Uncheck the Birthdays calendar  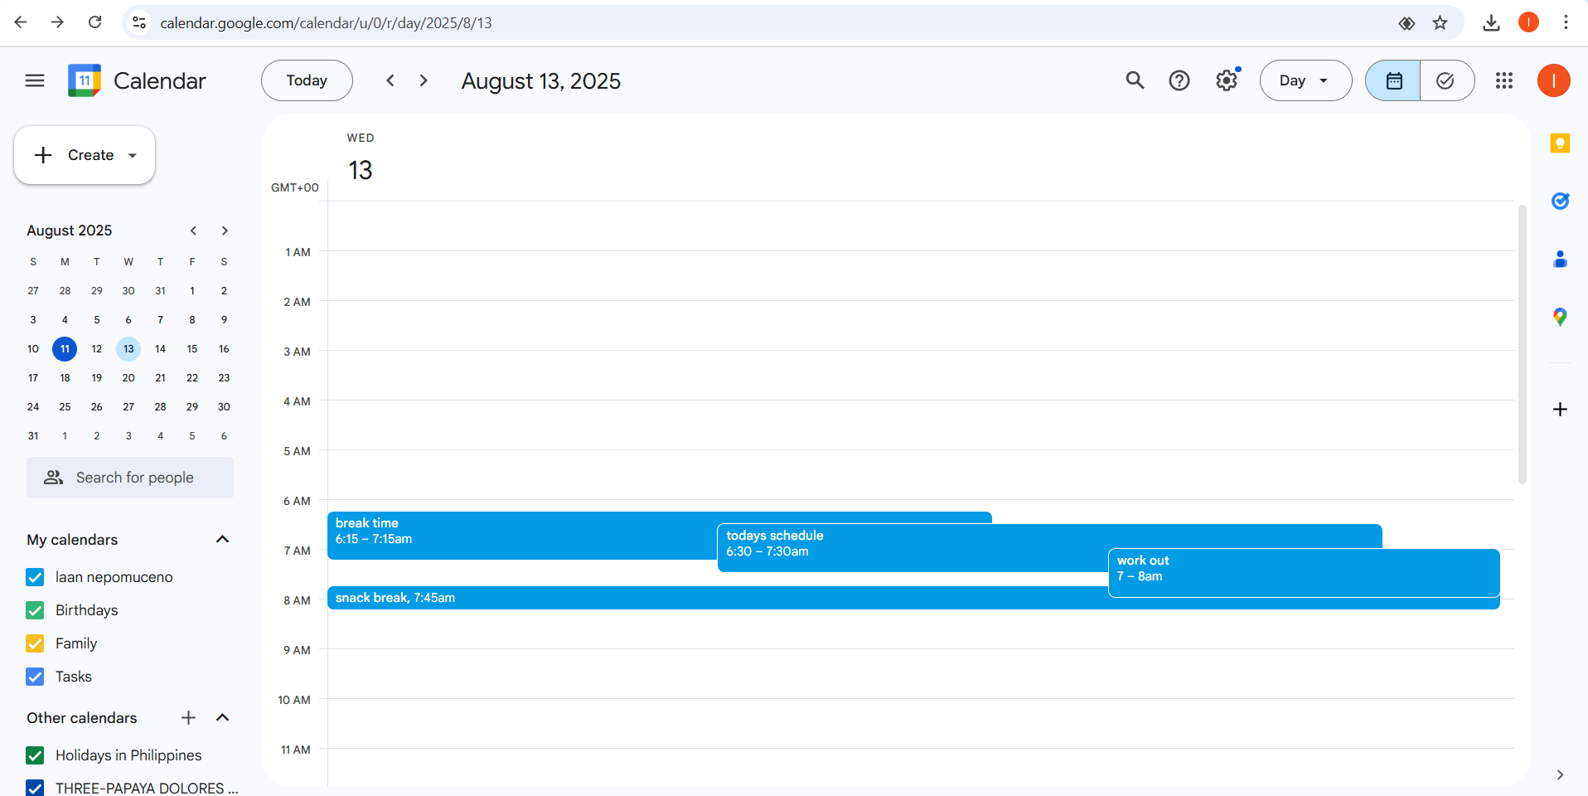35,610
